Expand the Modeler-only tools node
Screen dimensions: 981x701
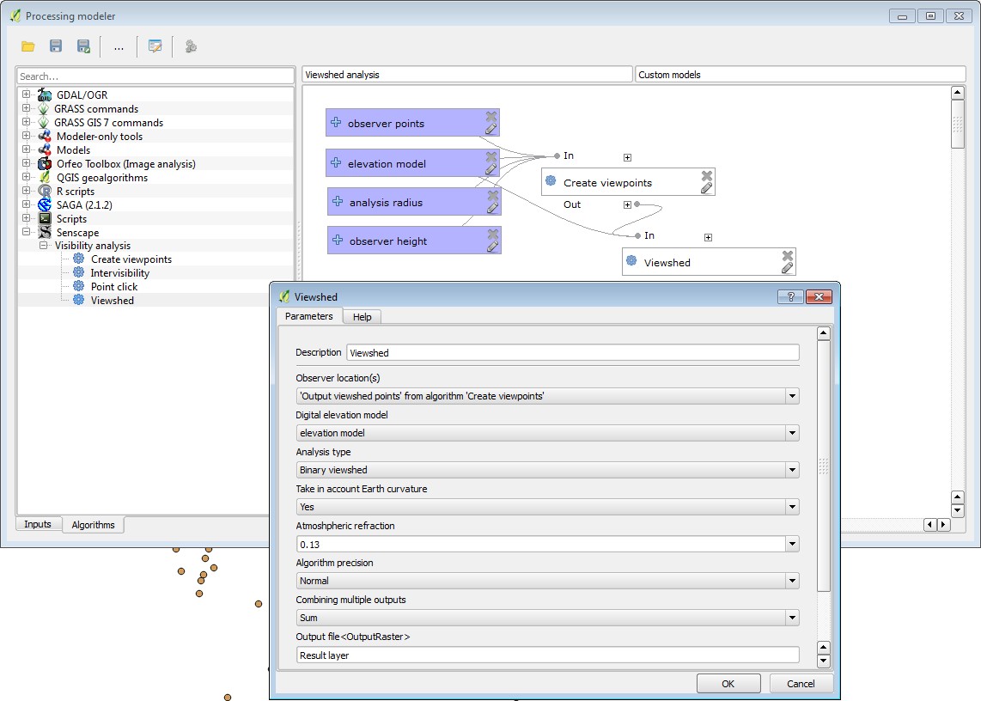[x=27, y=136]
